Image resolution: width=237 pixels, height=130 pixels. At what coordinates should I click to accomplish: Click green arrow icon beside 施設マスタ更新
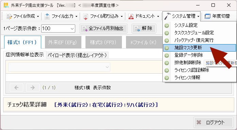point(167,48)
